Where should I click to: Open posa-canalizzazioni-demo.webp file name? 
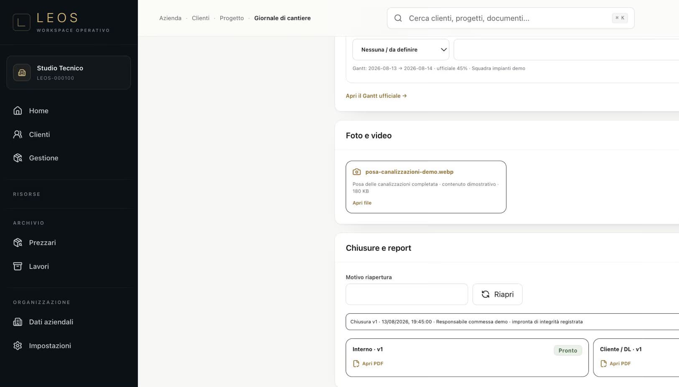(x=409, y=172)
